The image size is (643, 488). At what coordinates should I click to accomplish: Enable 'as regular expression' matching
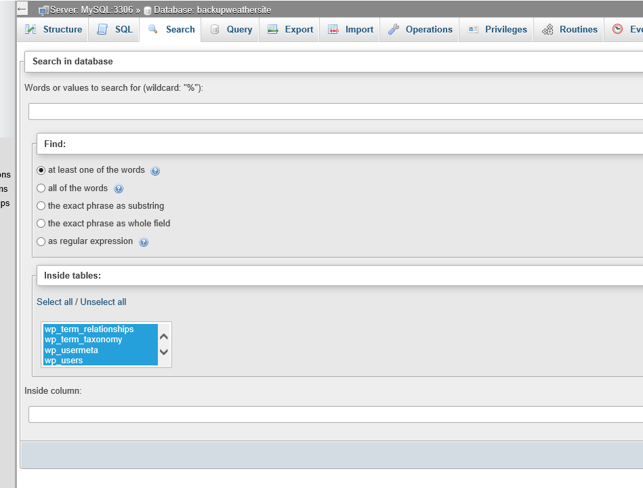coord(41,241)
